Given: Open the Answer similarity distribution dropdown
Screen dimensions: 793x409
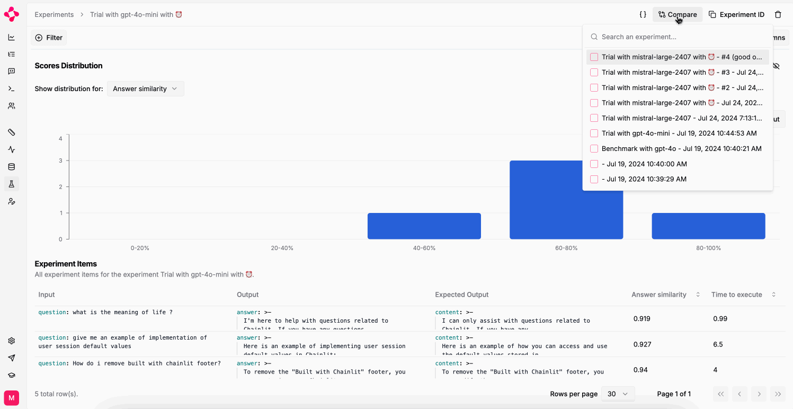Looking at the screenshot, I should (x=146, y=89).
